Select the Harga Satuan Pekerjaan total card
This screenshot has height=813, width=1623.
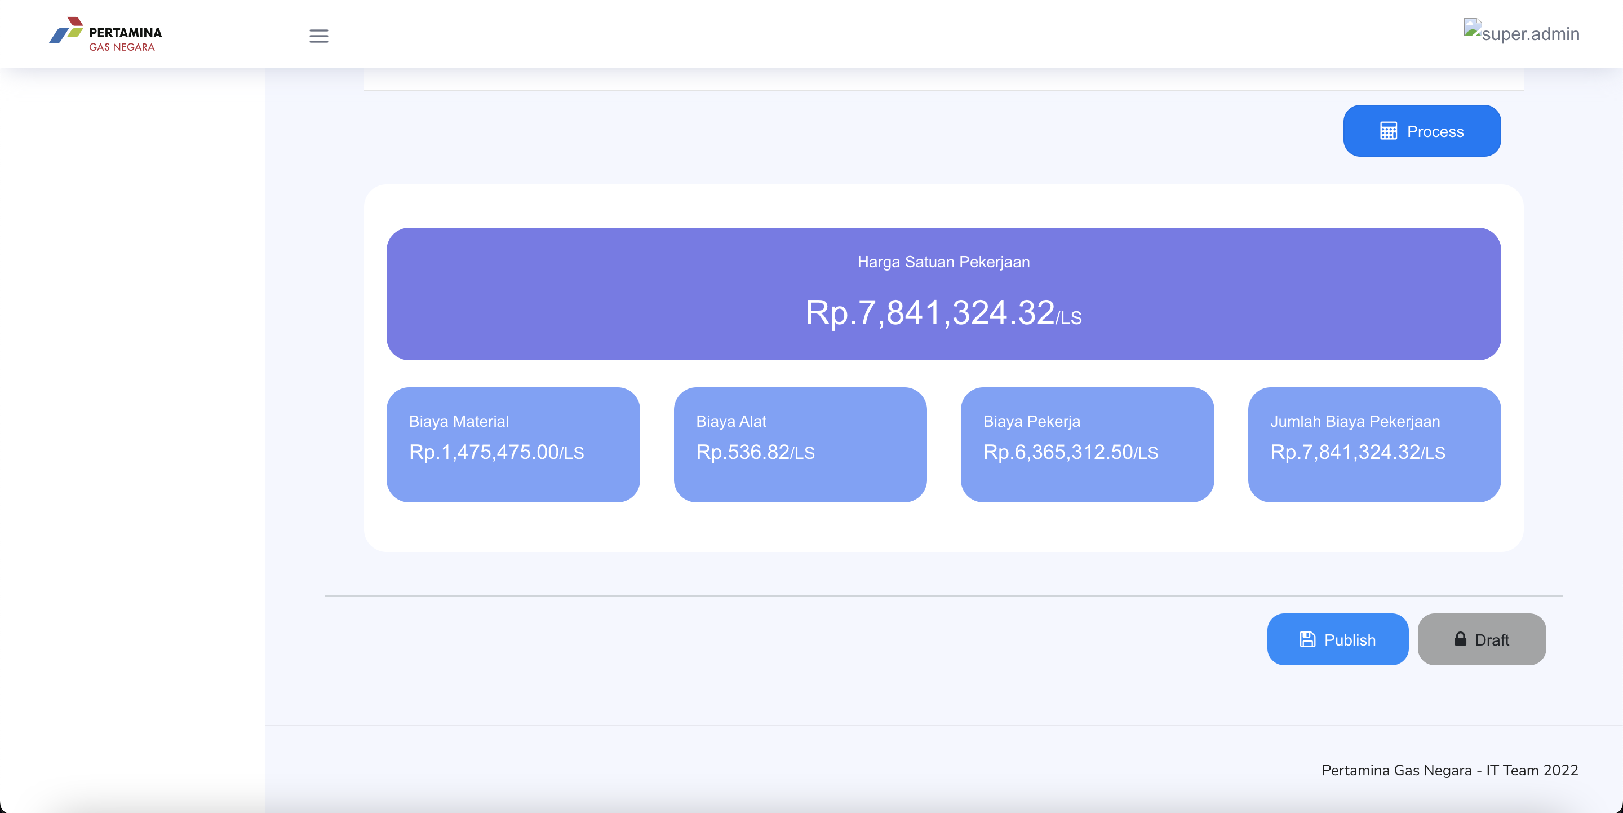944,294
